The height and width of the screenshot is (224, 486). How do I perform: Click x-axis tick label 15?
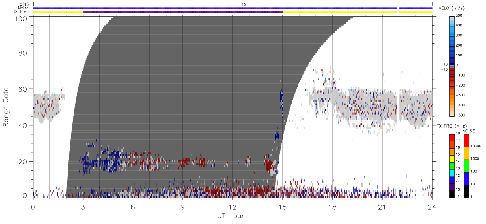(282, 207)
